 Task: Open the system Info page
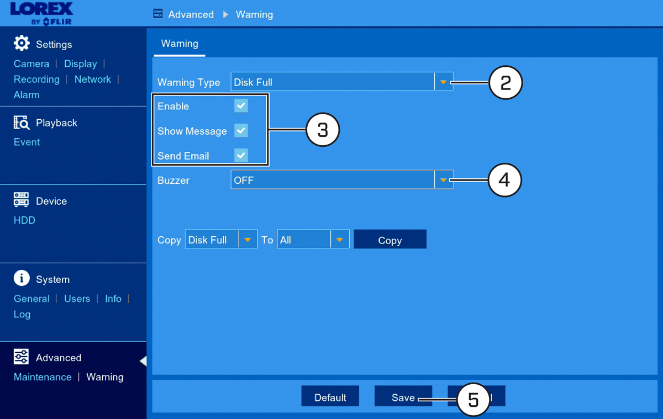(113, 299)
